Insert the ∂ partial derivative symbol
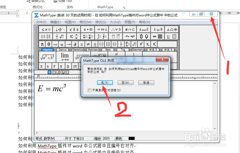The image size is (240, 153). [75, 44]
